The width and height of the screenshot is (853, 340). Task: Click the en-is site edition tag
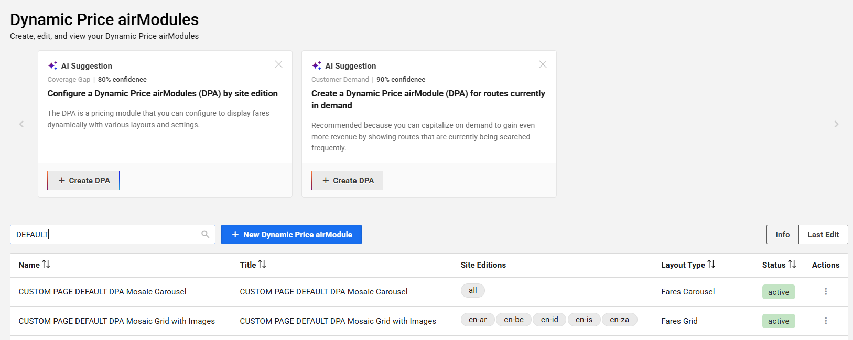coord(584,320)
